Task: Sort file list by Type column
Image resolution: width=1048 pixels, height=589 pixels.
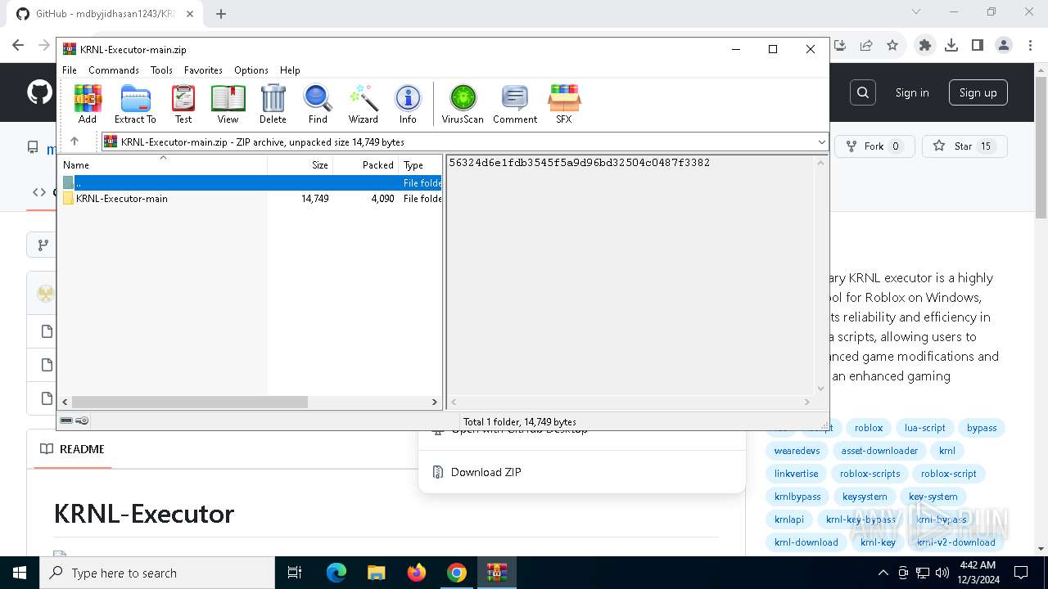Action: pos(420,164)
